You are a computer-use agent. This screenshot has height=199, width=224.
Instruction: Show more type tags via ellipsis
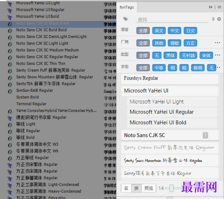click(217, 55)
